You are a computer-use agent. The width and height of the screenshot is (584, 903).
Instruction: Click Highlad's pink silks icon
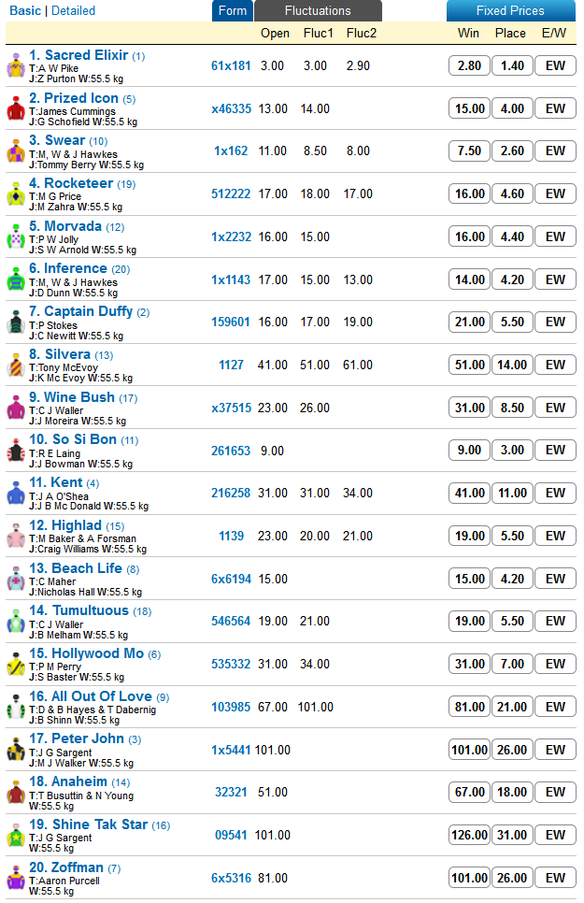click(x=16, y=537)
